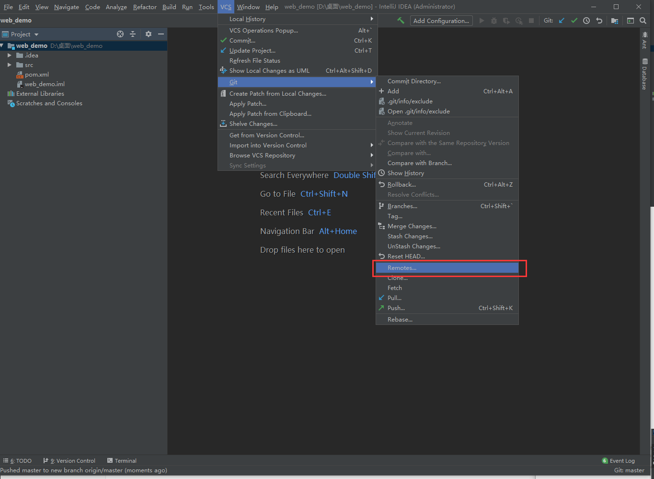Click the Build project hammer icon
Viewport: 654px width, 479px height.
click(x=401, y=21)
